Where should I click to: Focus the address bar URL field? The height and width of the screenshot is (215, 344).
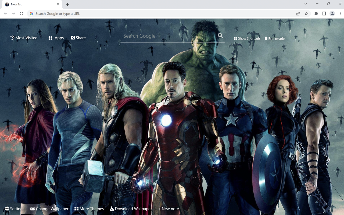161,13
